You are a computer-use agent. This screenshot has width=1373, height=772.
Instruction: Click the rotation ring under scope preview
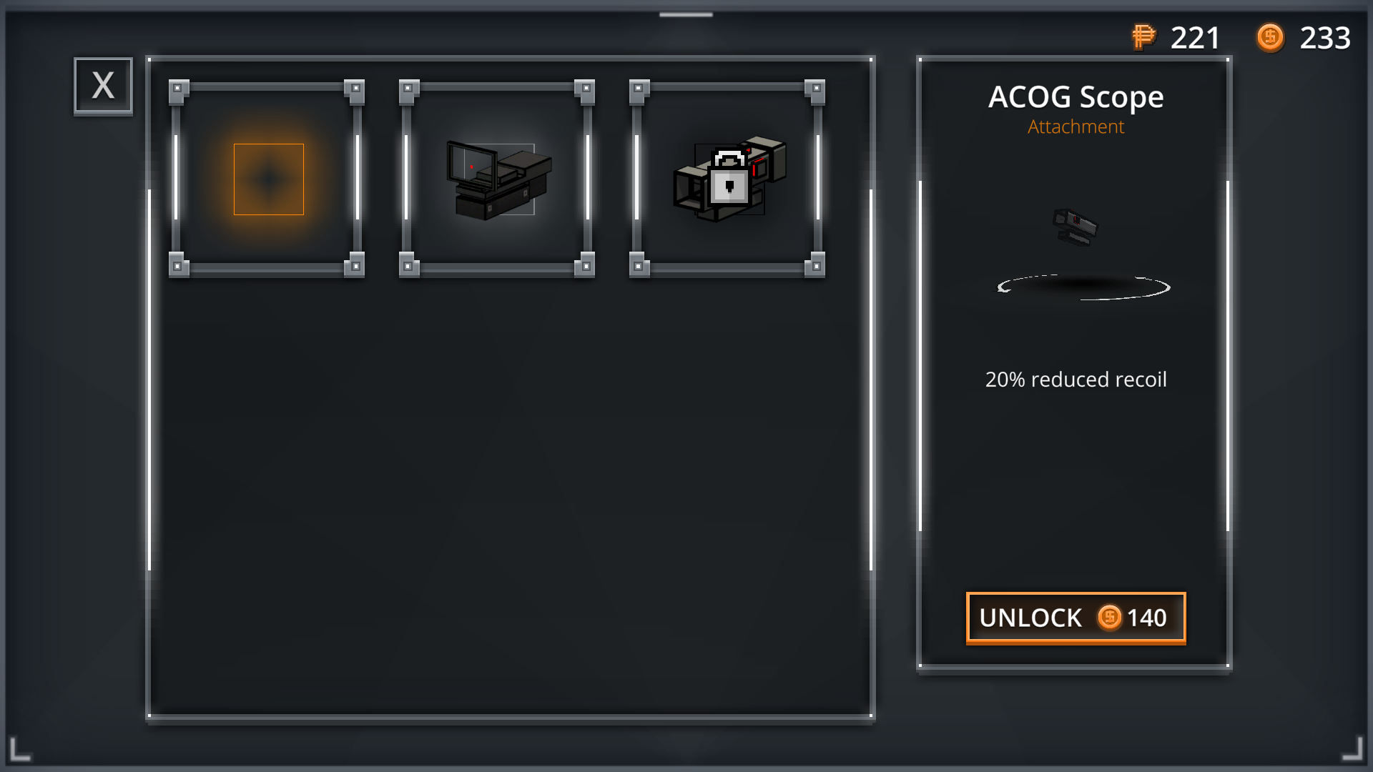(1083, 287)
